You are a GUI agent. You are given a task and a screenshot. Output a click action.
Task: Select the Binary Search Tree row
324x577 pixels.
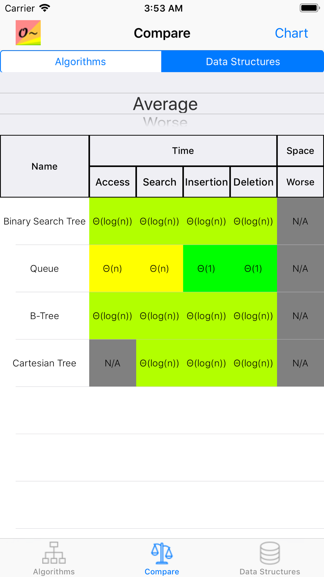click(162, 221)
